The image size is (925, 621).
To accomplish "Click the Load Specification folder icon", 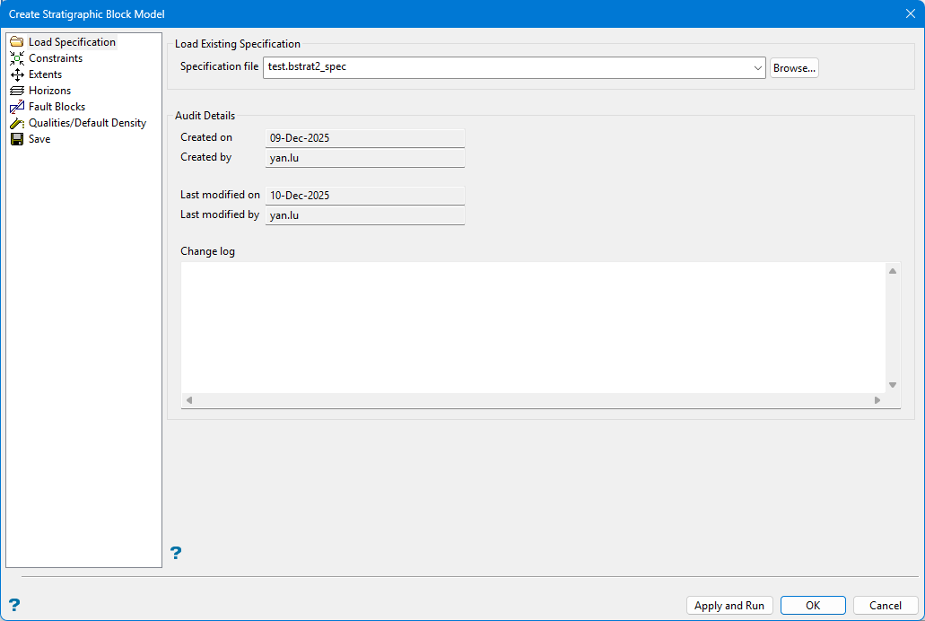I will pyautogui.click(x=16, y=42).
